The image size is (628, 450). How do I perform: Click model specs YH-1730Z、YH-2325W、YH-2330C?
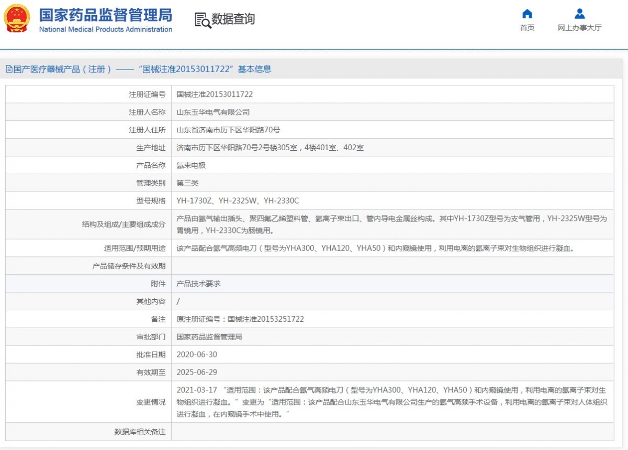click(238, 201)
